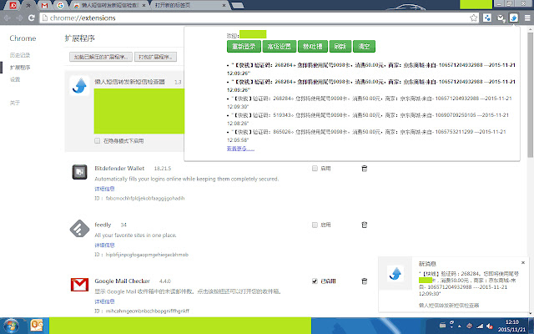The width and height of the screenshot is (534, 334).
Task: Click the 加载已解压的扩展程序 button
Action: (x=101, y=57)
